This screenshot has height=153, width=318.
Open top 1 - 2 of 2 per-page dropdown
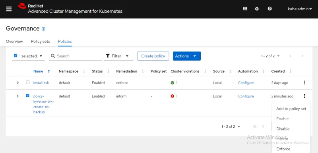point(270,56)
